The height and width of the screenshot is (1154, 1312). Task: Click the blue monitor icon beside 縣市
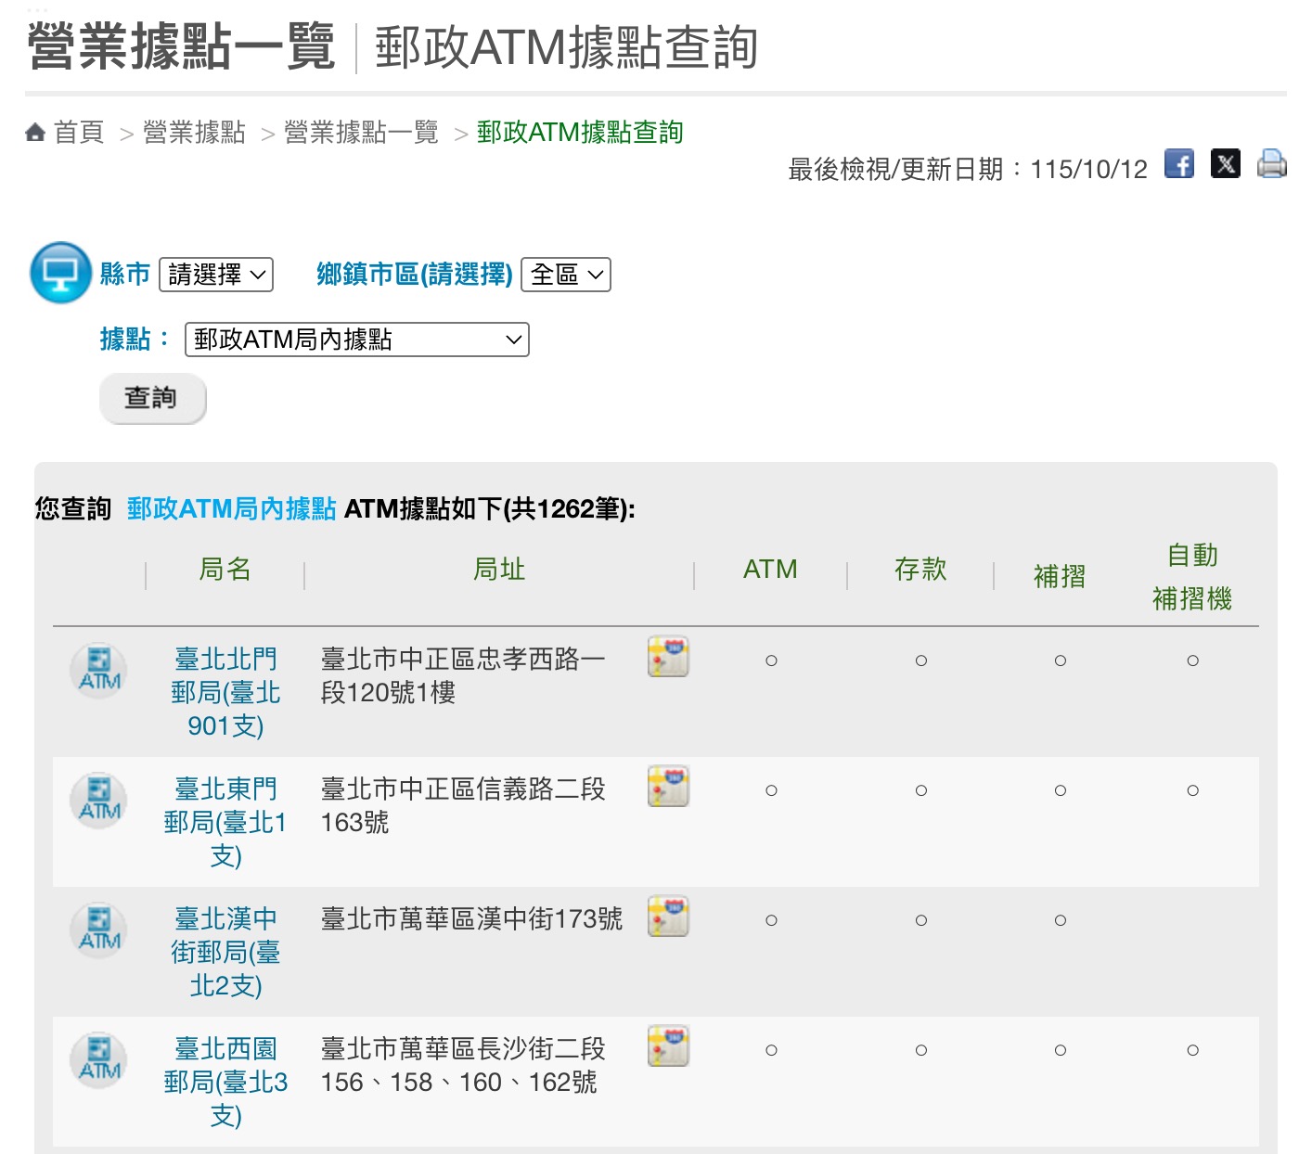coord(60,273)
